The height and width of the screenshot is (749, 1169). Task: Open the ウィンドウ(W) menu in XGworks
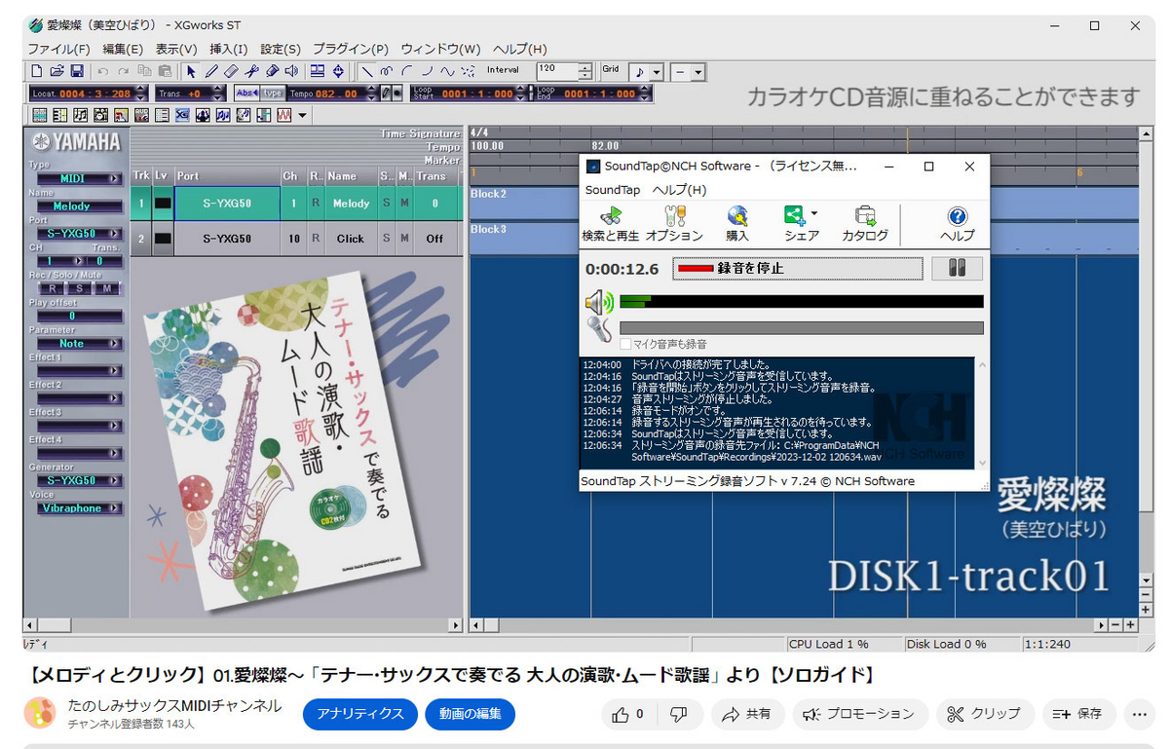click(440, 49)
